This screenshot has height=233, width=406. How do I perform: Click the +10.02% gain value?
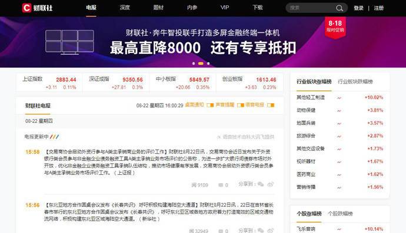374,97
